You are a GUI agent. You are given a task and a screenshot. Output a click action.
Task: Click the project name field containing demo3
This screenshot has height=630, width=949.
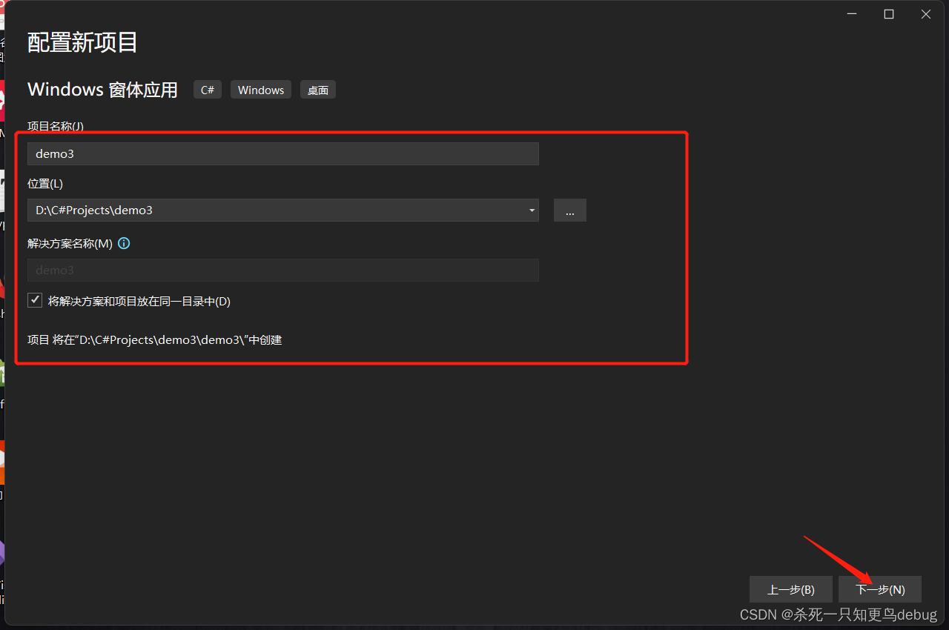tap(283, 154)
